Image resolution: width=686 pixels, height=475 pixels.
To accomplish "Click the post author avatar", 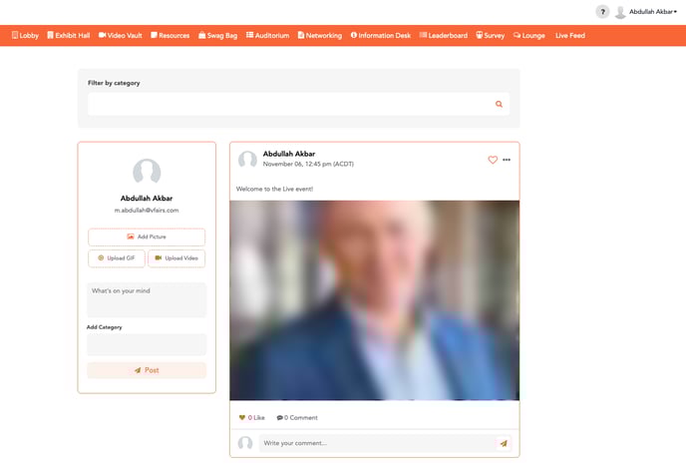I will click(247, 160).
